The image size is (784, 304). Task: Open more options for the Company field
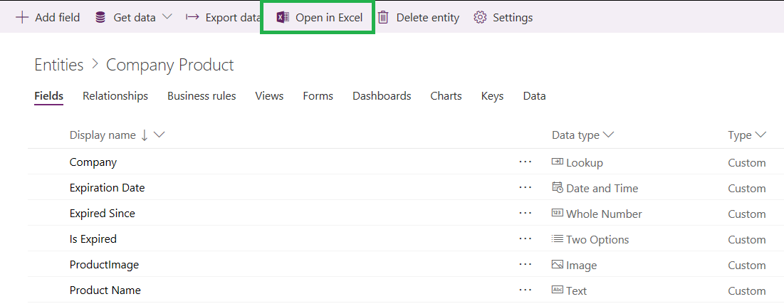(526, 162)
